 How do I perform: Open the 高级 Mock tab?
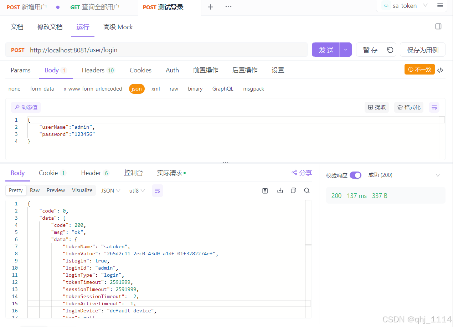pos(118,27)
